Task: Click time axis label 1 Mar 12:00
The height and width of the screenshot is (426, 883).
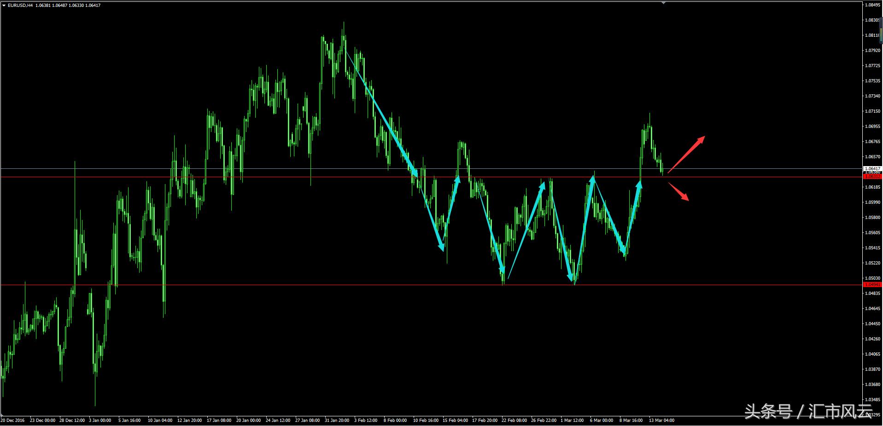Action: pyautogui.click(x=572, y=420)
